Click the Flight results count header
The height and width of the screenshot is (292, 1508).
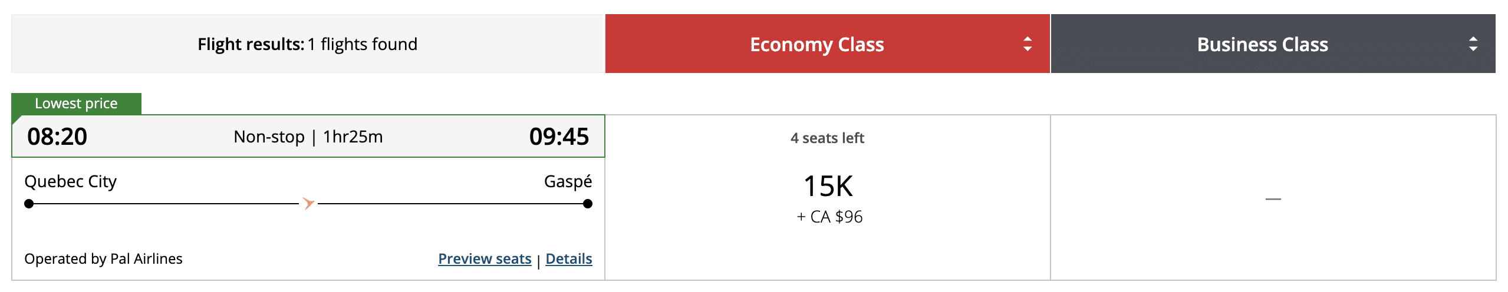click(307, 44)
